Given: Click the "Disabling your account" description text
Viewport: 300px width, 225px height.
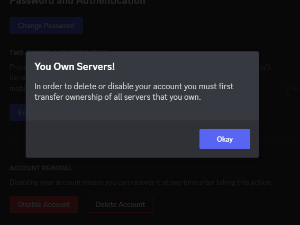Looking at the screenshot, I should (141, 182).
